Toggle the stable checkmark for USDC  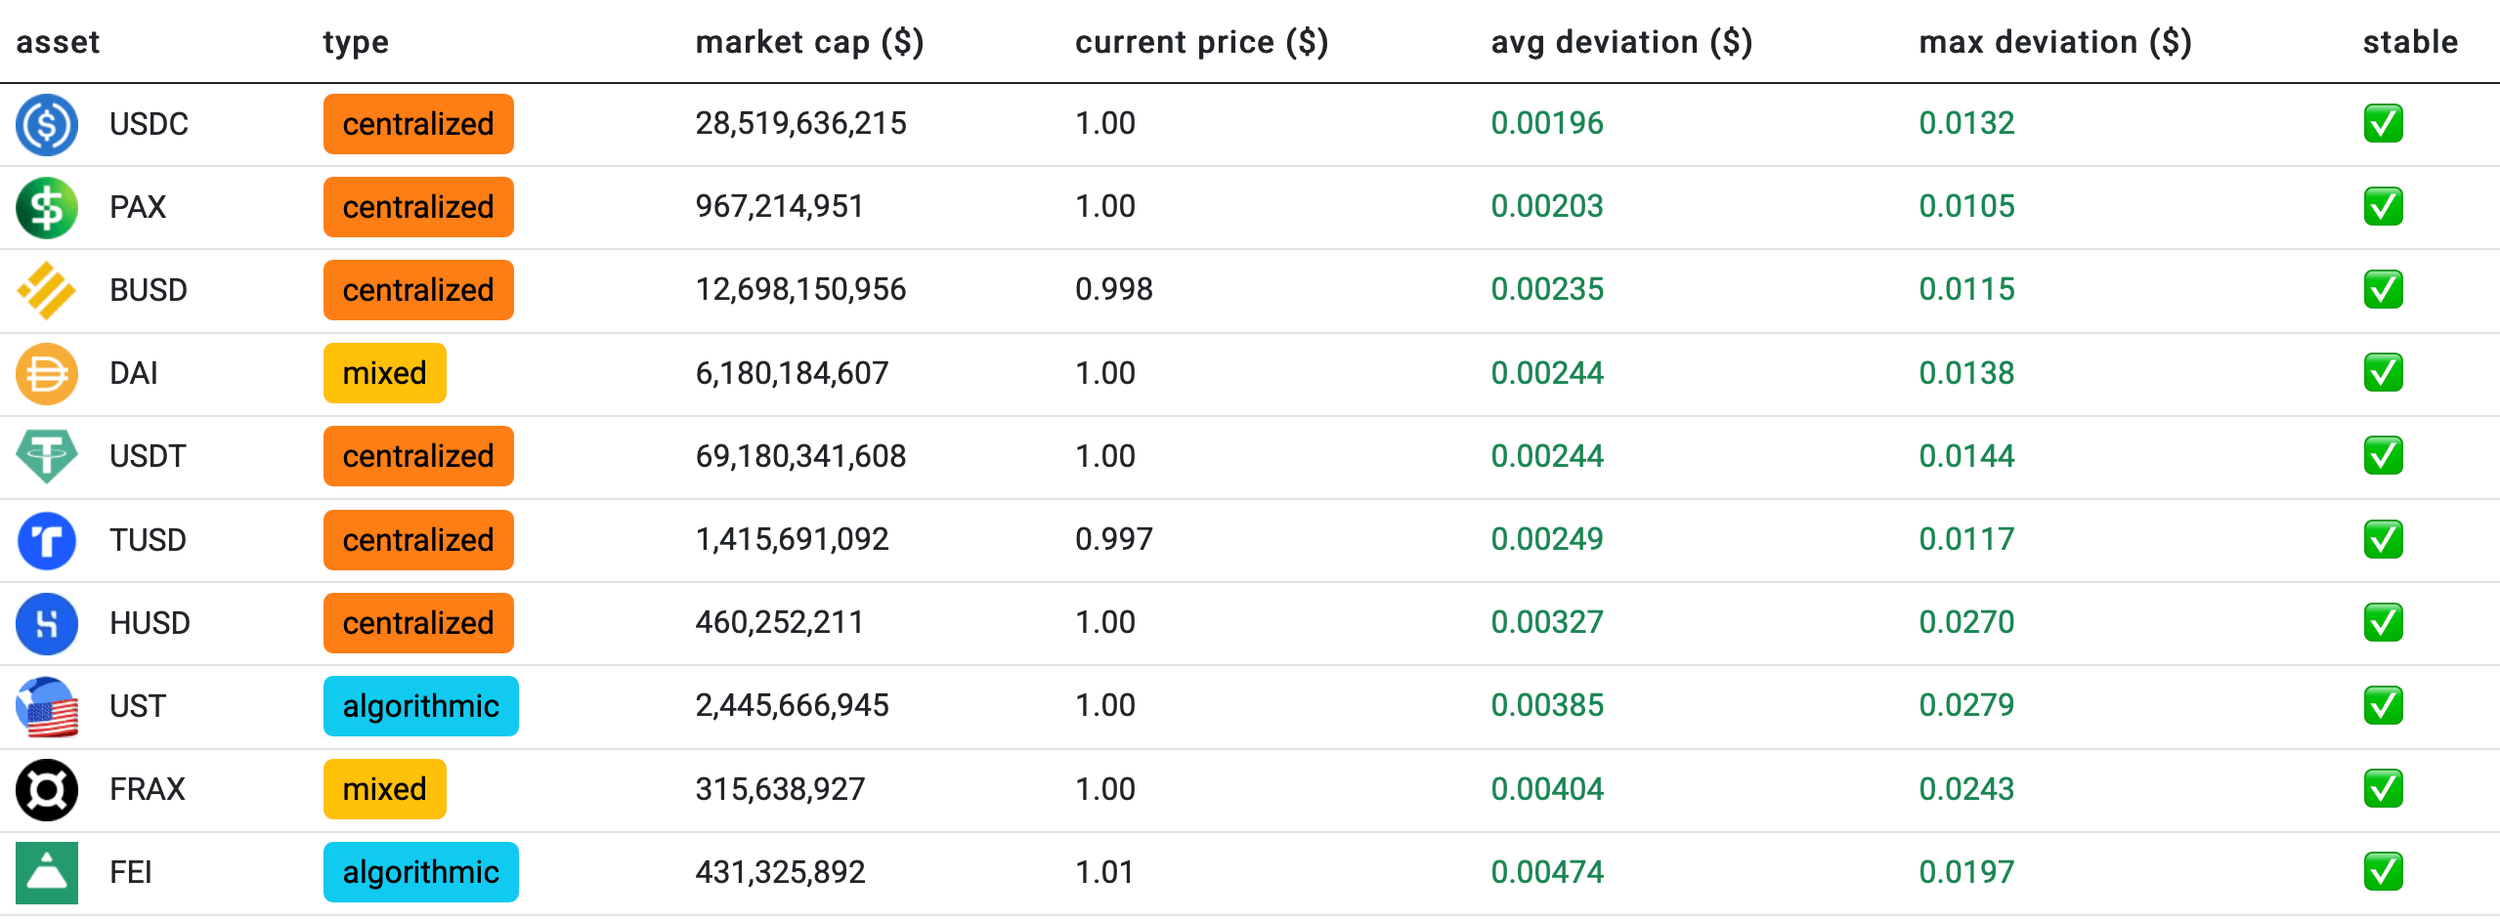pos(2383,124)
